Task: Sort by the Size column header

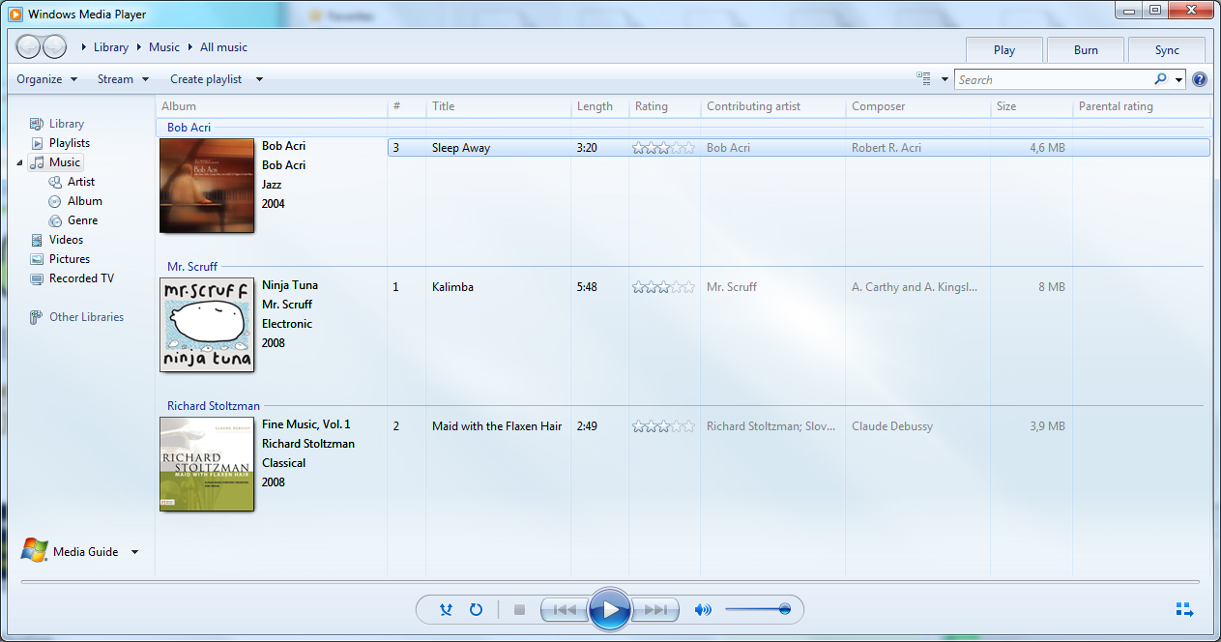Action: 1032,106
